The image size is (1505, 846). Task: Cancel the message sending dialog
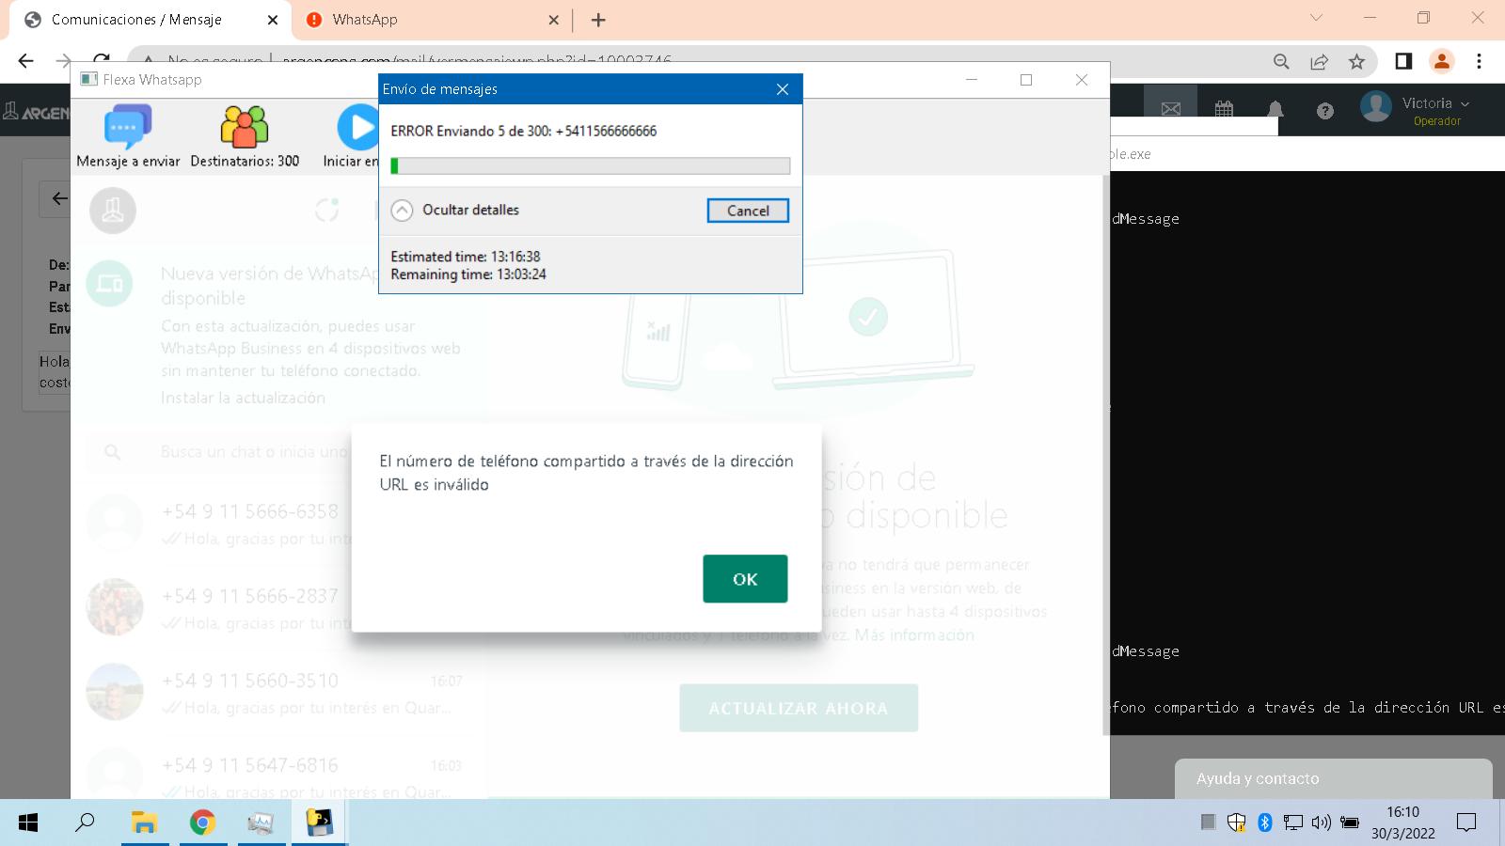coord(748,211)
